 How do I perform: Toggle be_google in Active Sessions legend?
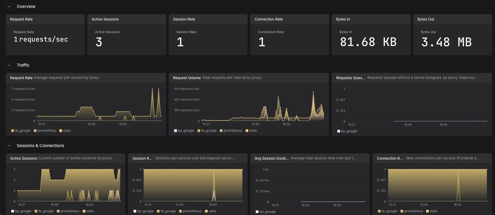coord(21,211)
